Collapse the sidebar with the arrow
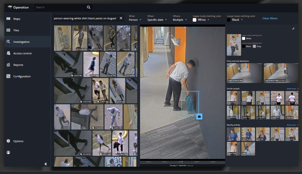Image resolution: width=302 pixels, height=174 pixels. [46, 164]
